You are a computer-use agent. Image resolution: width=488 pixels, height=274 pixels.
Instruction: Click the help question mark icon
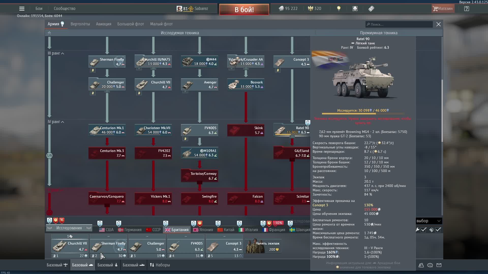[x=466, y=9]
